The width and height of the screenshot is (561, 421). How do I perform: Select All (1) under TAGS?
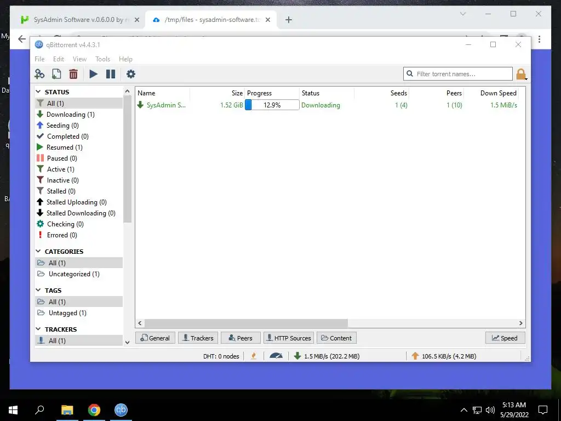pyautogui.click(x=79, y=302)
